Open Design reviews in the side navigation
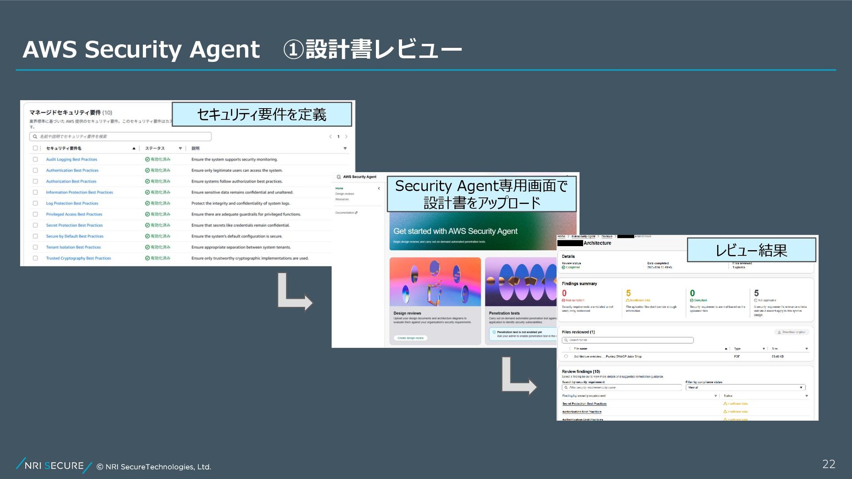The width and height of the screenshot is (852, 479). tap(344, 194)
